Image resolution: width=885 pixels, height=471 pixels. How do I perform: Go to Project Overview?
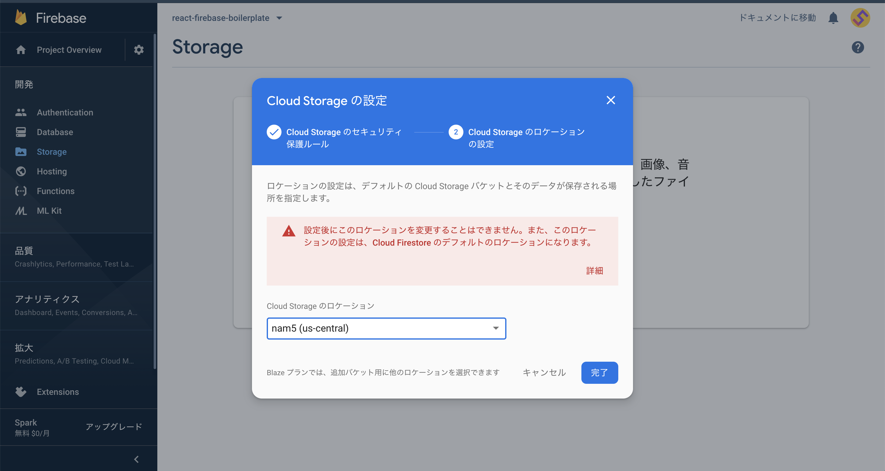[x=69, y=50]
